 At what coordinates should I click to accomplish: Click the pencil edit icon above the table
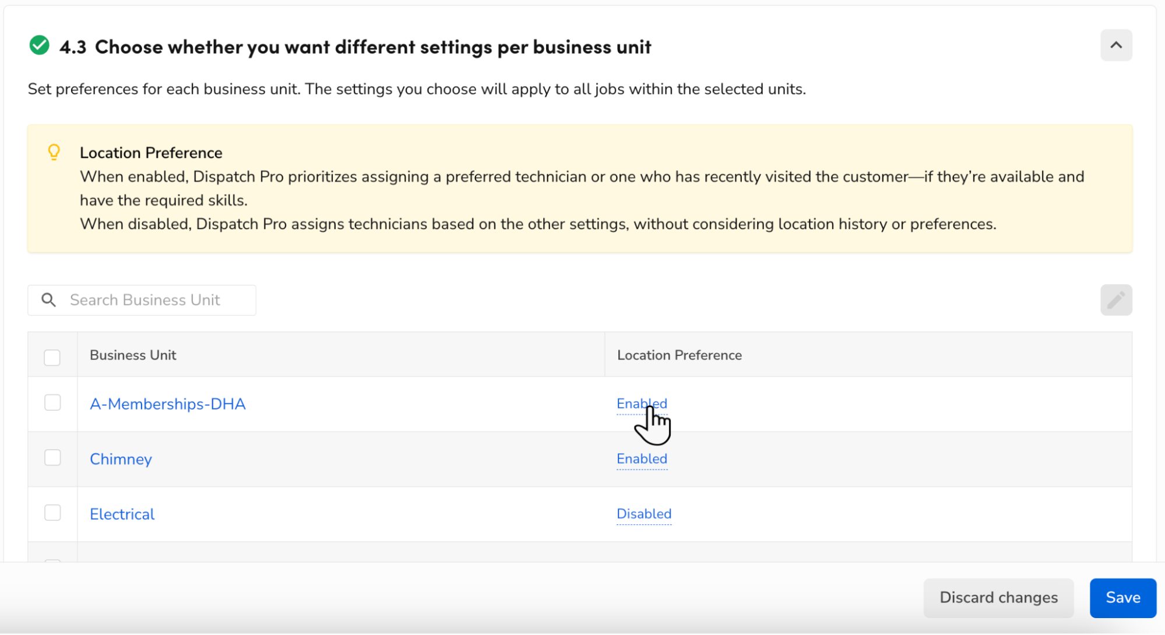(x=1116, y=299)
